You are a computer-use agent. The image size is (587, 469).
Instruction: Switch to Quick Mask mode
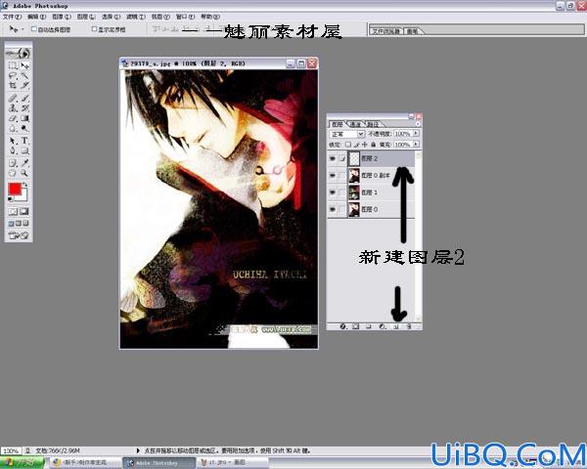click(x=24, y=211)
